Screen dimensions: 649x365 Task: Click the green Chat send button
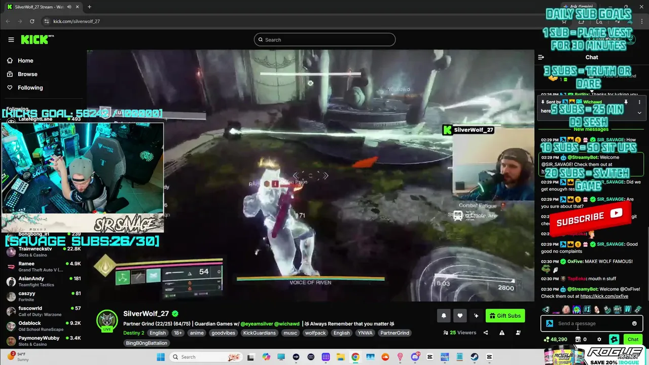(633, 340)
